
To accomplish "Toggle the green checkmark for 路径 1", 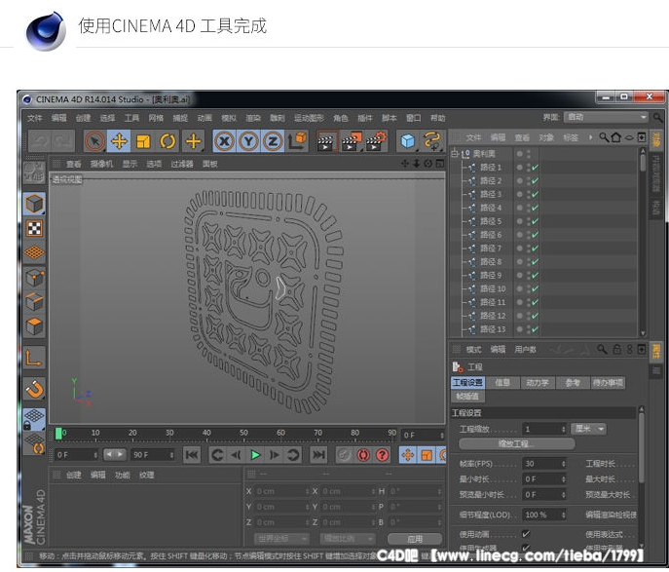I will 535,168.
